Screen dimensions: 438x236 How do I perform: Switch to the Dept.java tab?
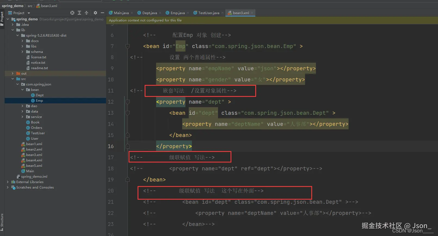[150, 13]
